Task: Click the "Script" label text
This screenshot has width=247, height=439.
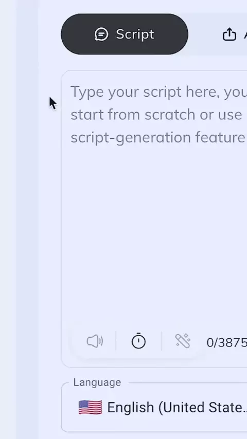Action: [135, 34]
